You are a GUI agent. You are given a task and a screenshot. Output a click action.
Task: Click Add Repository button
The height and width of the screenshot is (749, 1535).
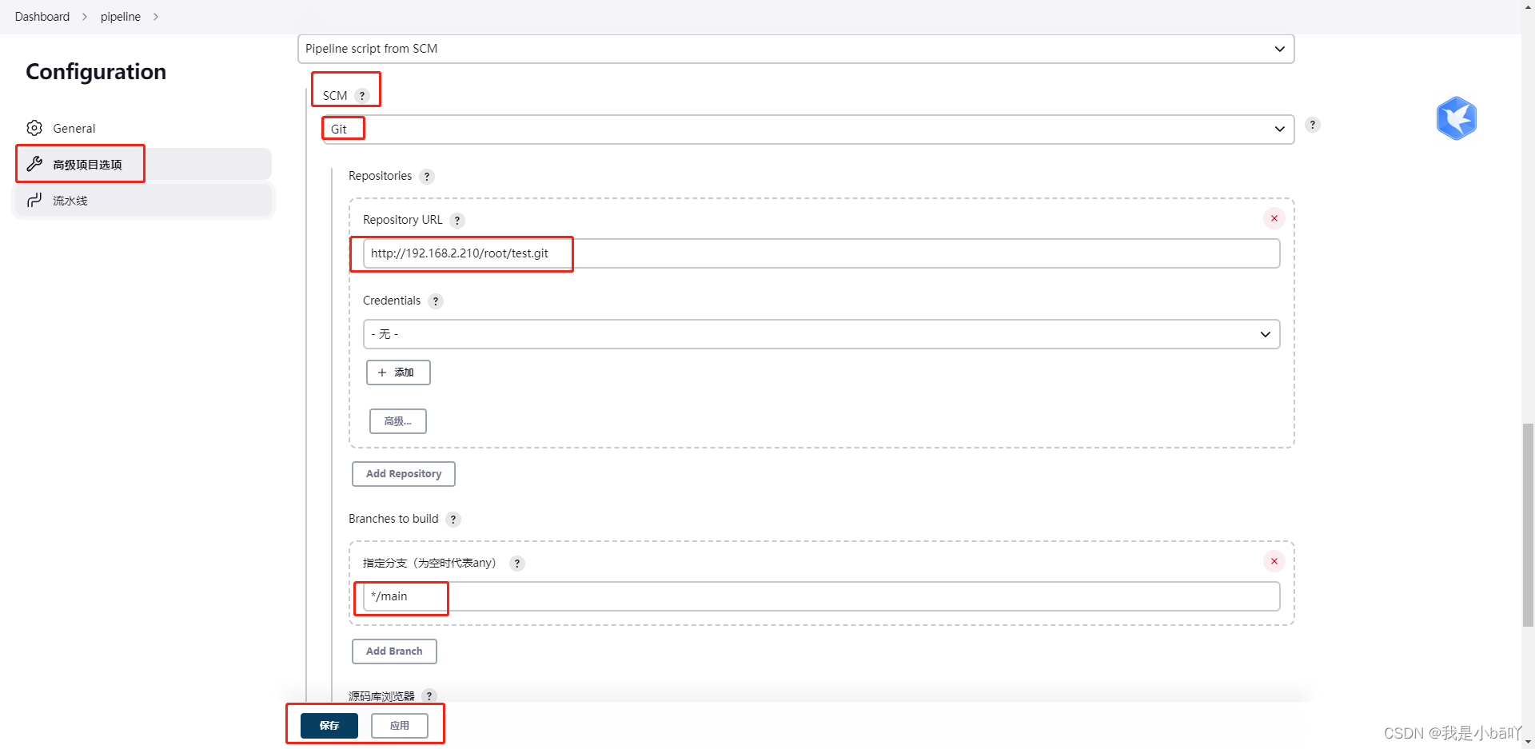(x=404, y=474)
